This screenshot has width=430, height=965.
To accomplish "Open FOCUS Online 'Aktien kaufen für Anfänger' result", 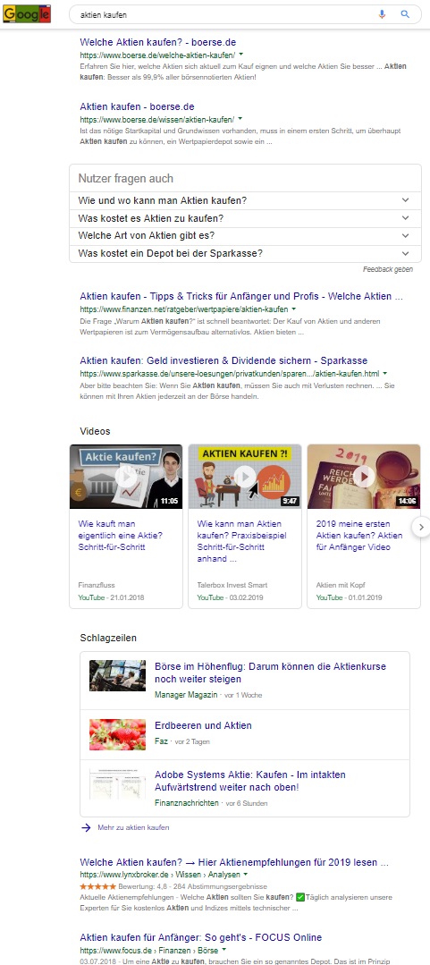I will click(200, 938).
